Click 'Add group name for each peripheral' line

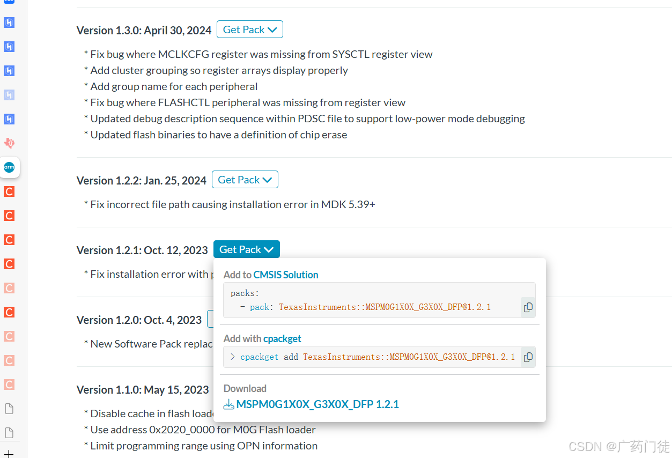tap(171, 86)
